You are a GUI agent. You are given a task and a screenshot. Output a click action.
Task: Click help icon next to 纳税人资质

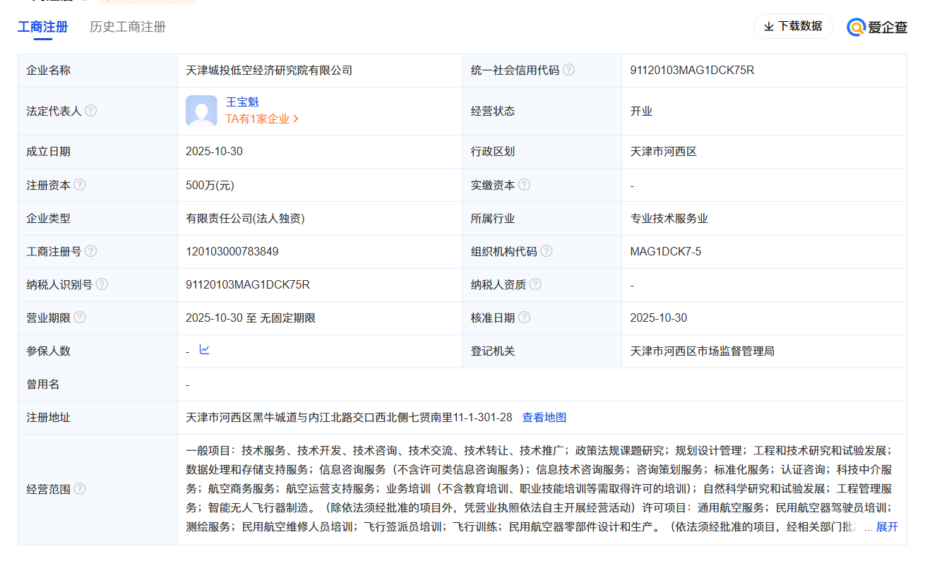coord(535,284)
